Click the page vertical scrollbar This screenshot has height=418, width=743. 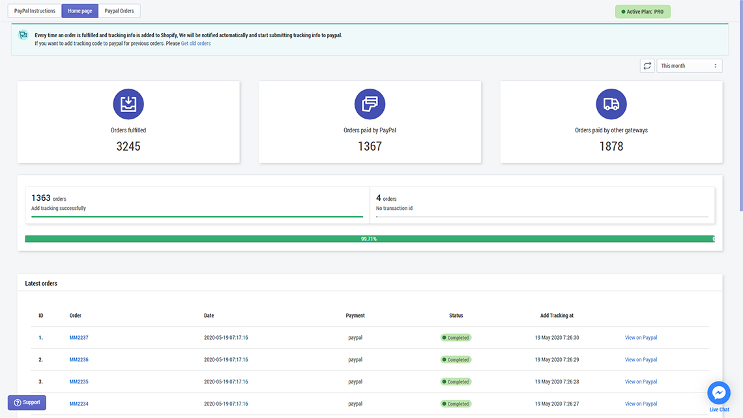(741, 105)
